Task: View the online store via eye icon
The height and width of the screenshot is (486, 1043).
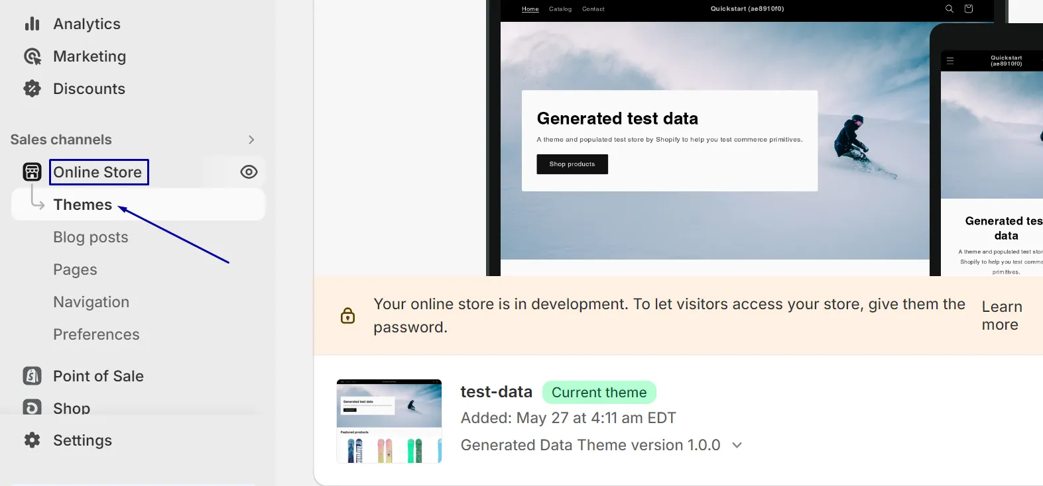Action: tap(249, 172)
